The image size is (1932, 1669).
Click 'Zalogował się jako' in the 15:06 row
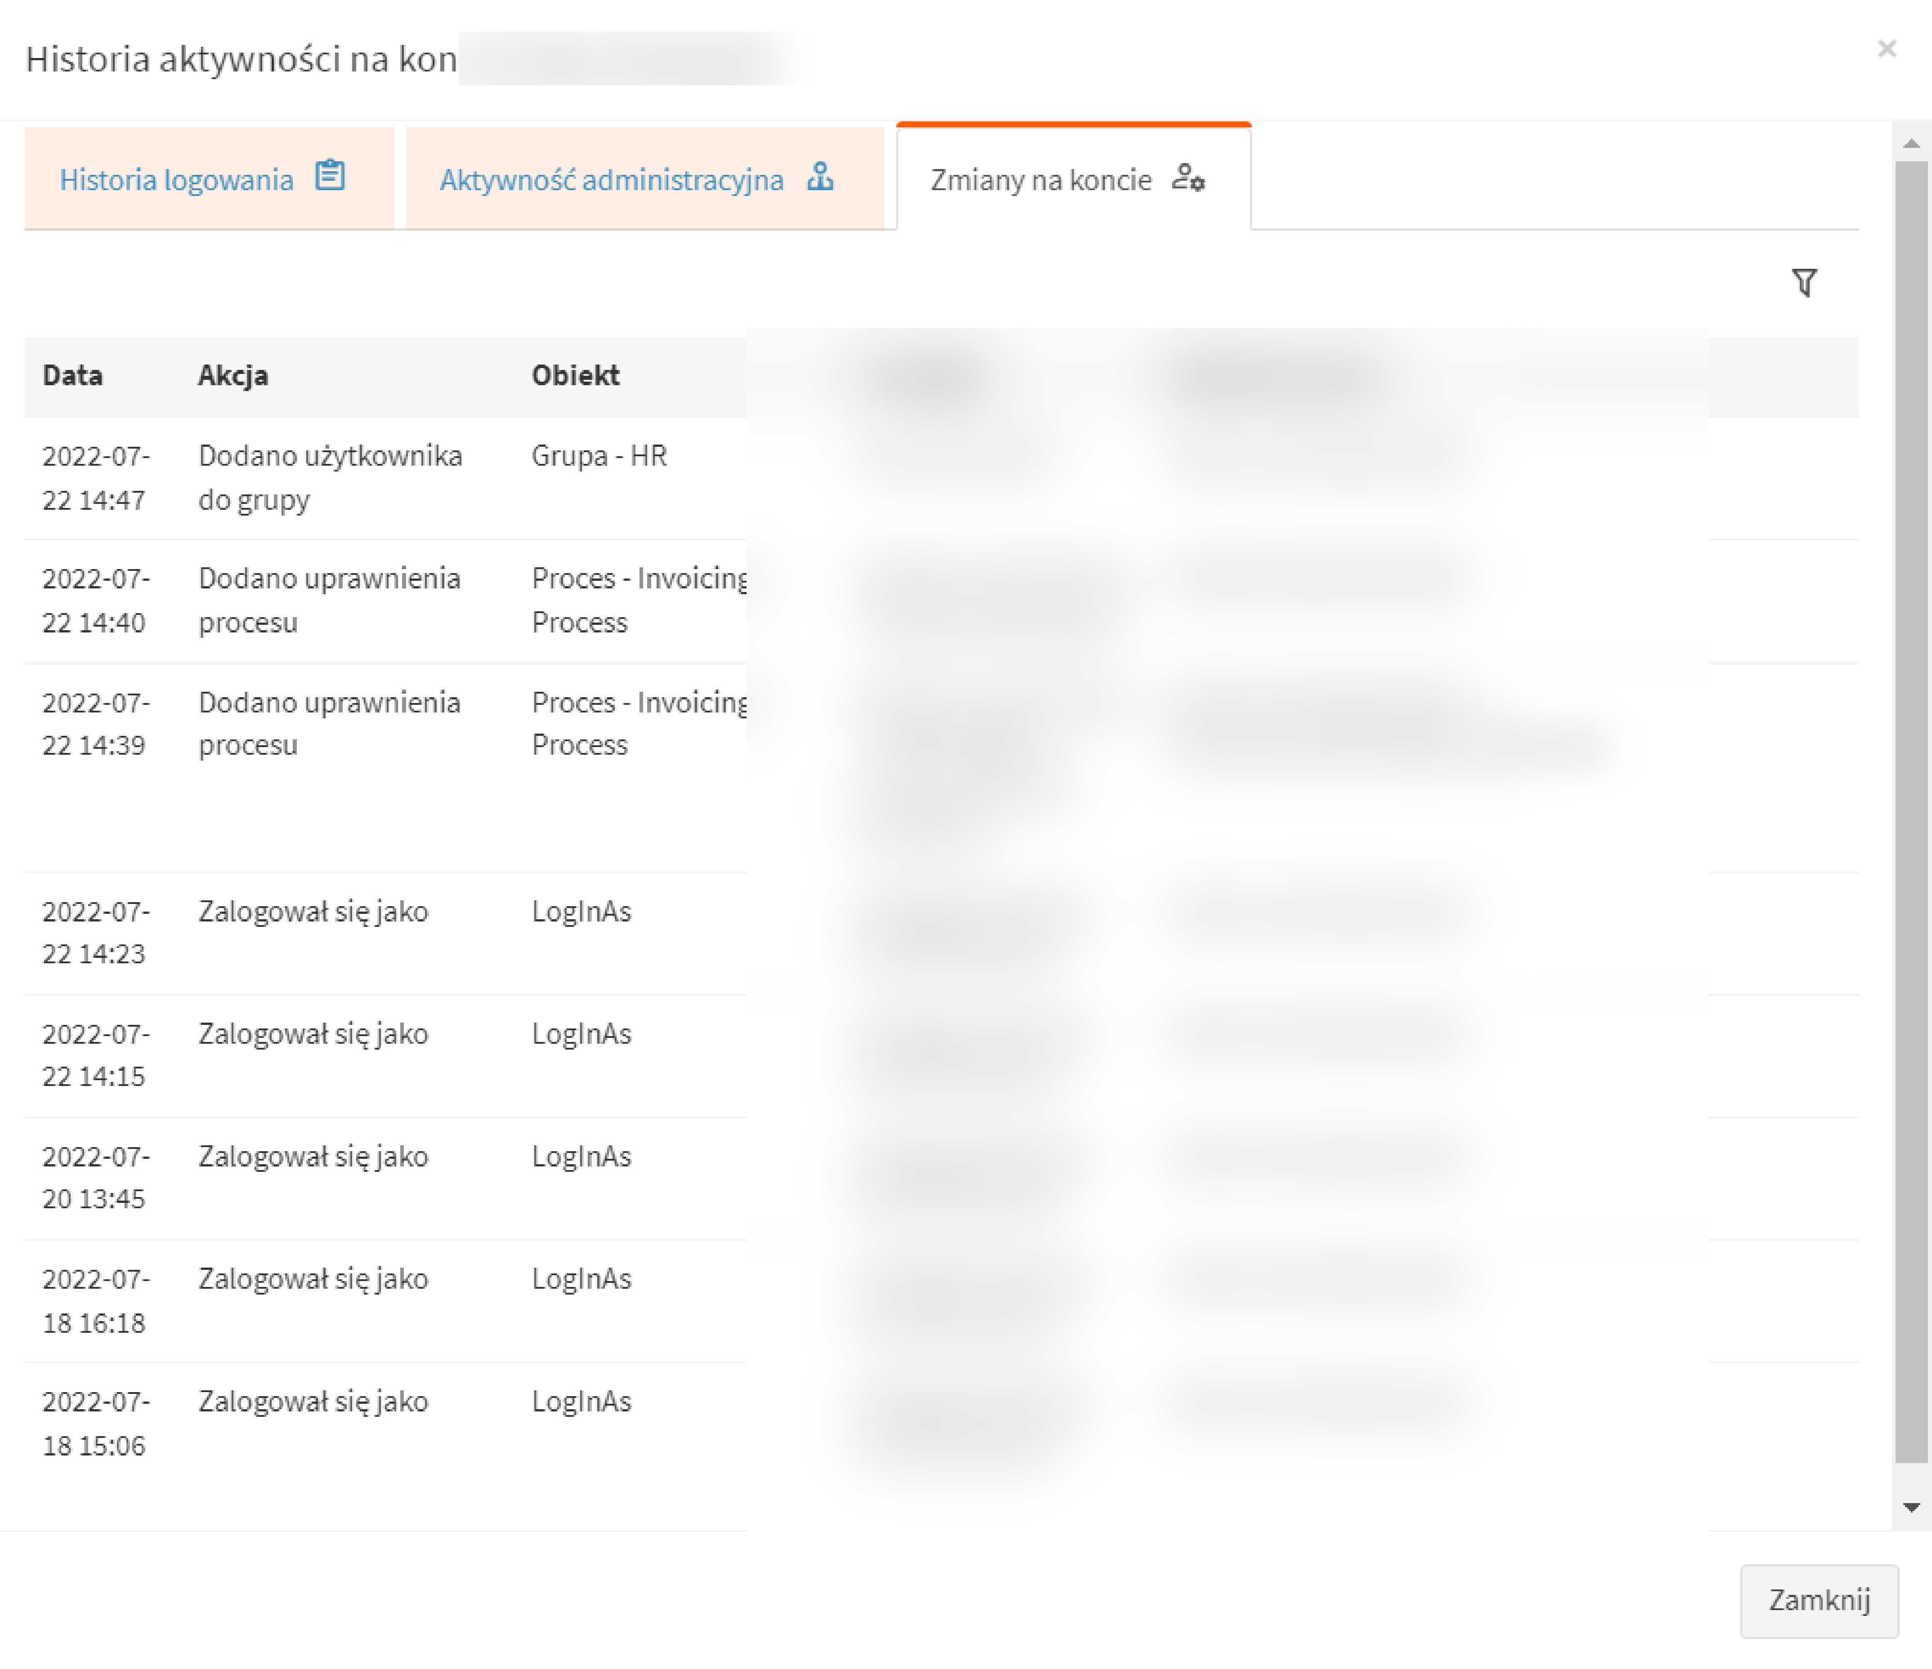(313, 1402)
